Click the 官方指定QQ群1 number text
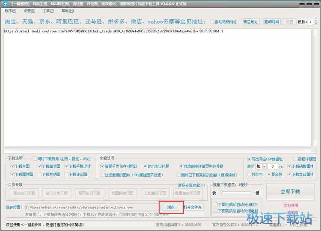This screenshot has height=231, width=321. (193, 225)
